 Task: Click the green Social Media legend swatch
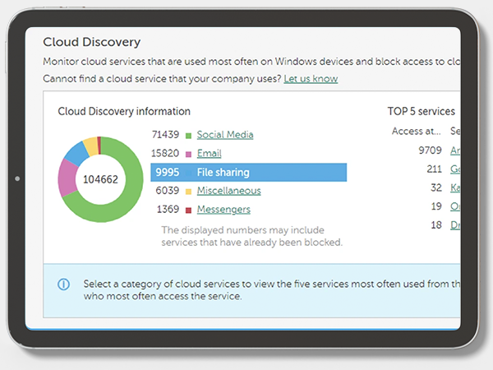[188, 136]
